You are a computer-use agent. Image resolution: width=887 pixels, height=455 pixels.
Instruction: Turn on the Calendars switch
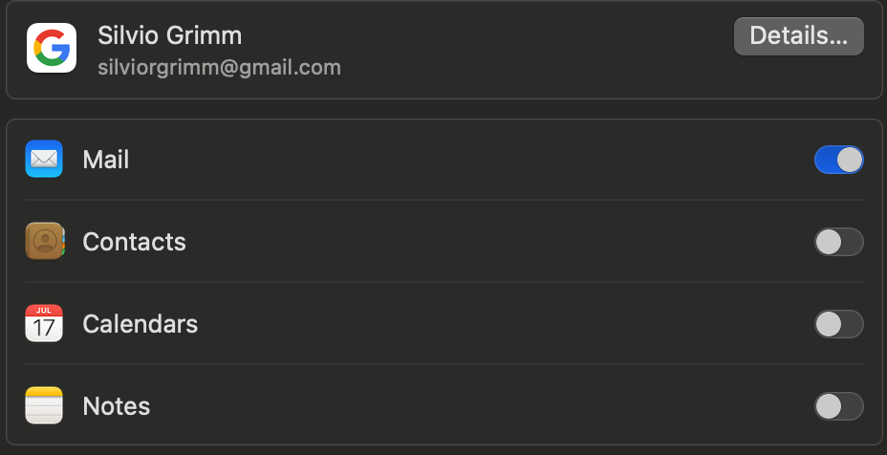(838, 324)
